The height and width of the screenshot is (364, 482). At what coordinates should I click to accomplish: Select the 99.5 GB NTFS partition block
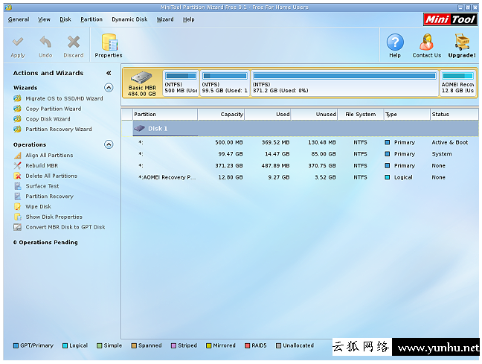[225, 83]
